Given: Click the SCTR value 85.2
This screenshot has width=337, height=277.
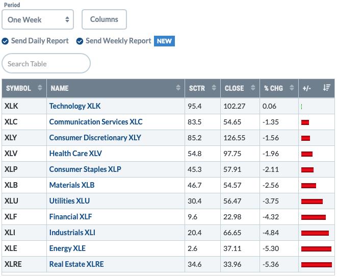Looking at the screenshot, I should point(195,138).
